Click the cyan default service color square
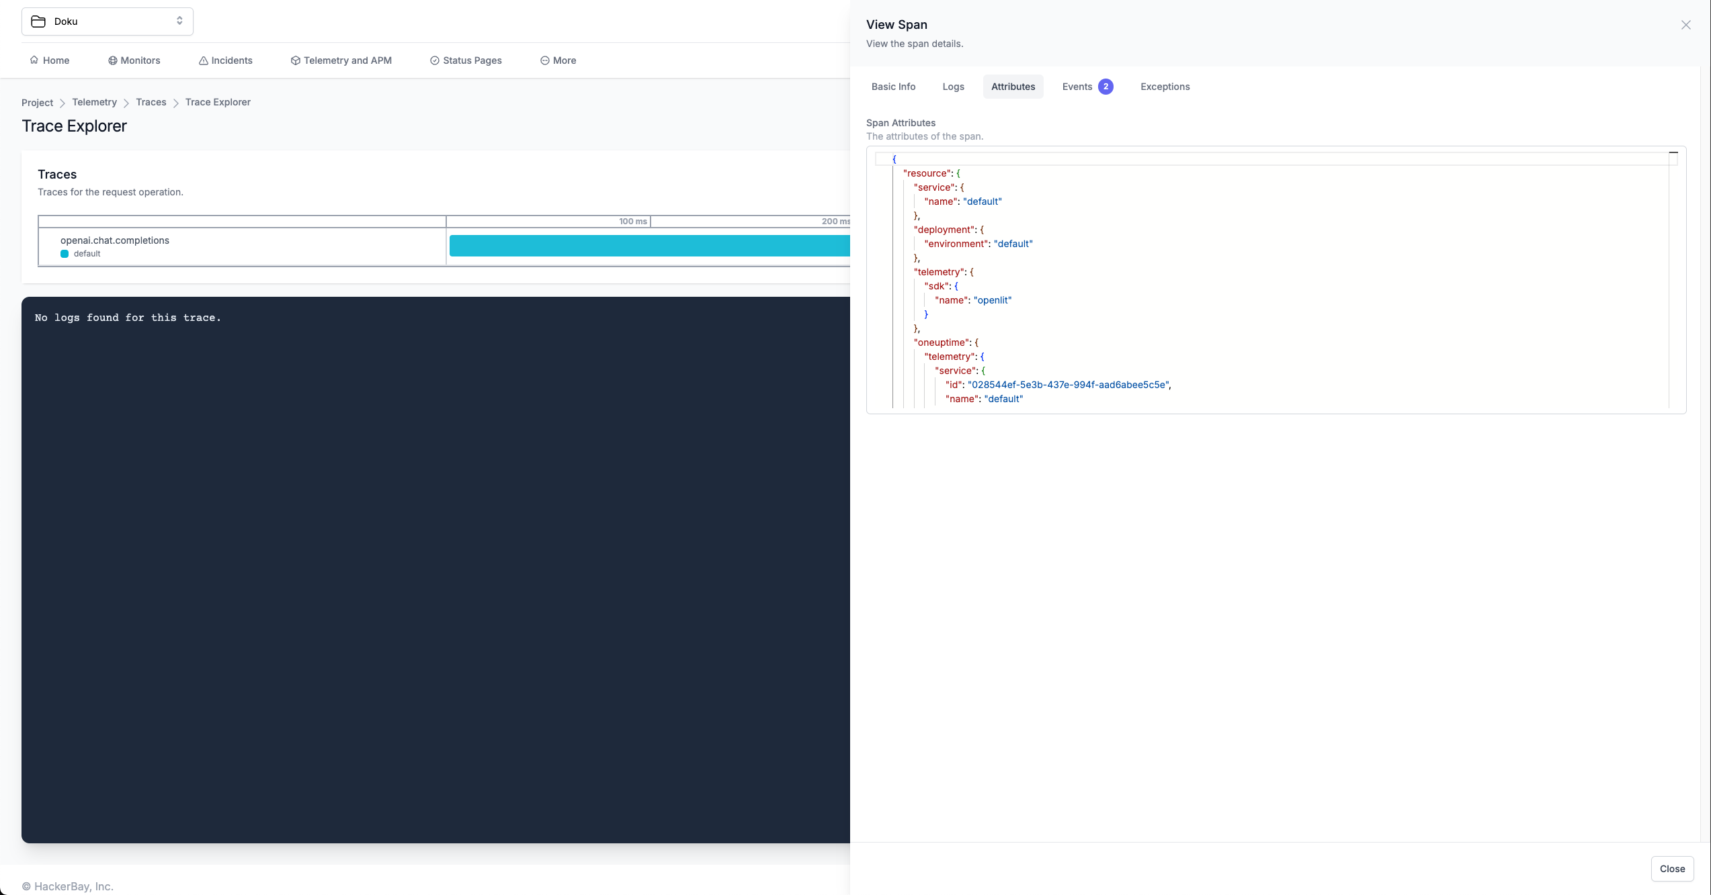 65,254
